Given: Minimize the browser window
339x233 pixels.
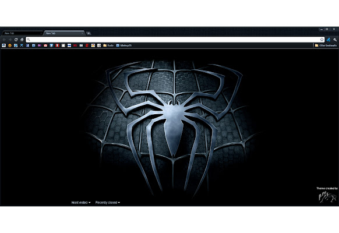Looking at the screenshot, I should pyautogui.click(x=322, y=29).
